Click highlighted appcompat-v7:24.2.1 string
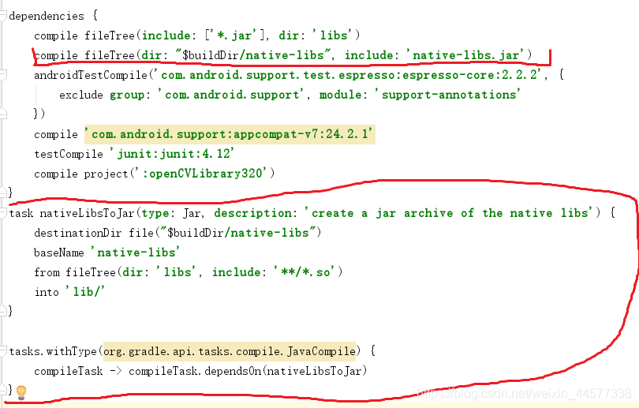Viewport: 639px width, 408px height. tap(230, 134)
